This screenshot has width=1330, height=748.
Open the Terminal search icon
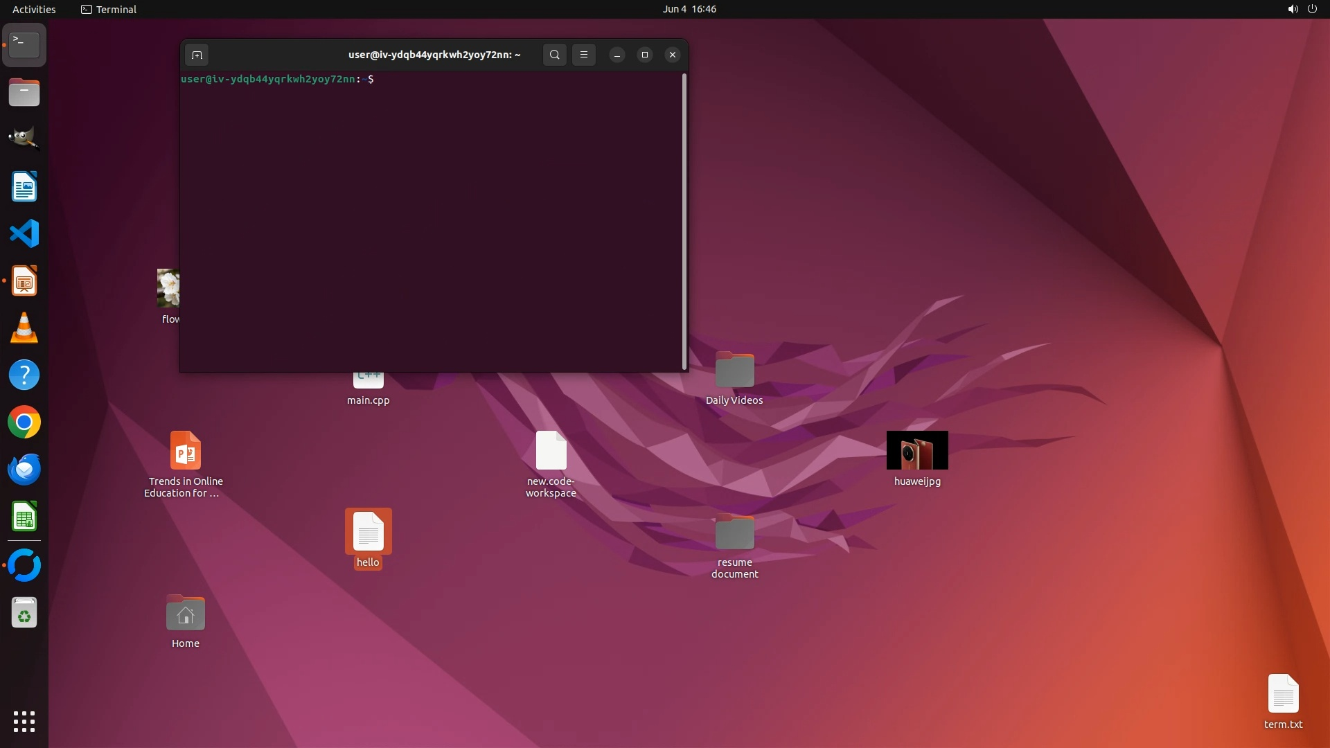(x=554, y=55)
